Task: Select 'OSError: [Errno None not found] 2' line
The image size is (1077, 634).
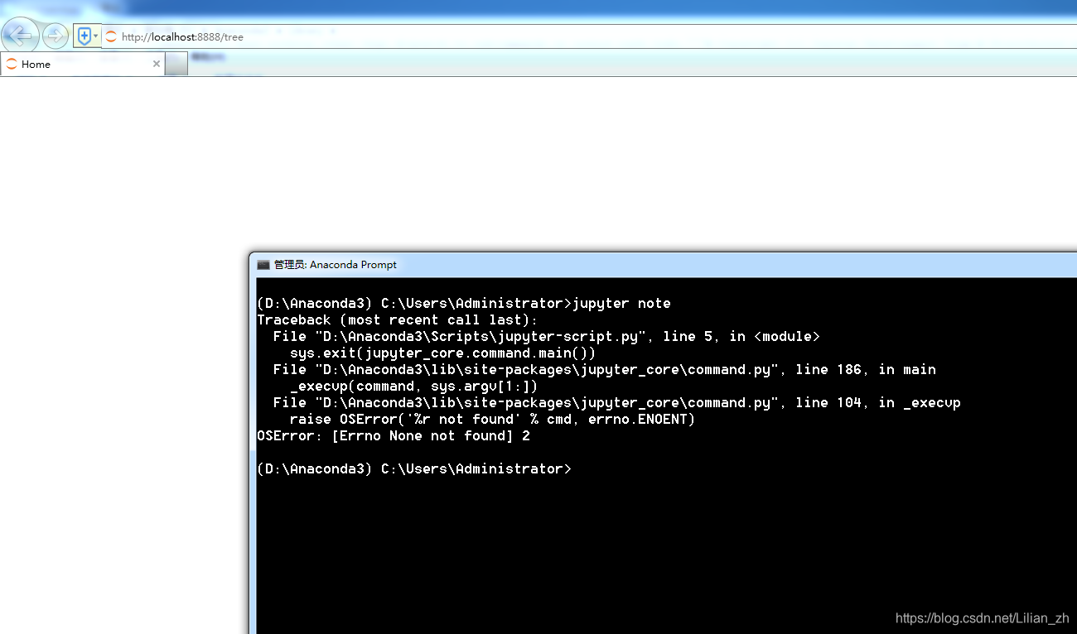Action: [394, 435]
